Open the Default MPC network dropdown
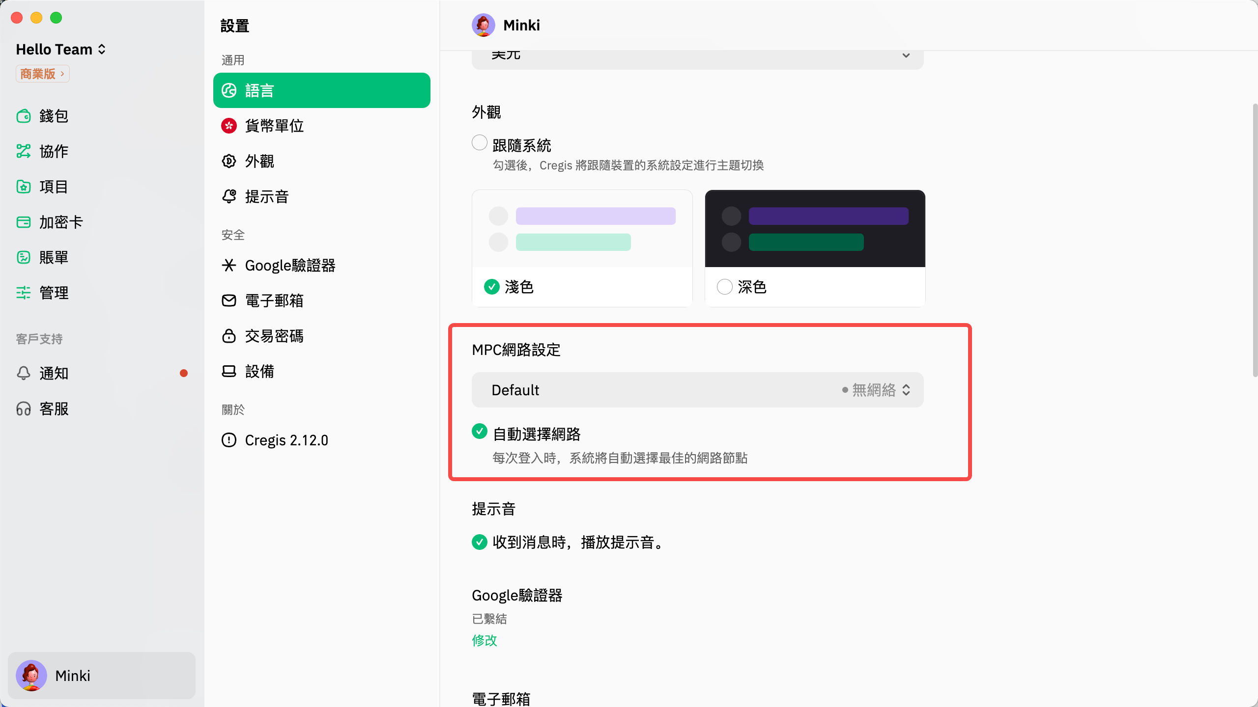This screenshot has width=1258, height=707. (x=697, y=390)
